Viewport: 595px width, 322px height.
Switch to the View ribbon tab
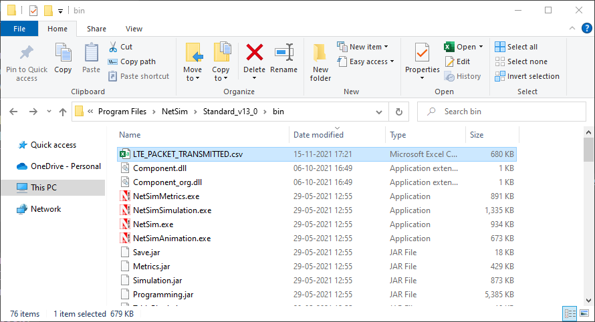(134, 29)
